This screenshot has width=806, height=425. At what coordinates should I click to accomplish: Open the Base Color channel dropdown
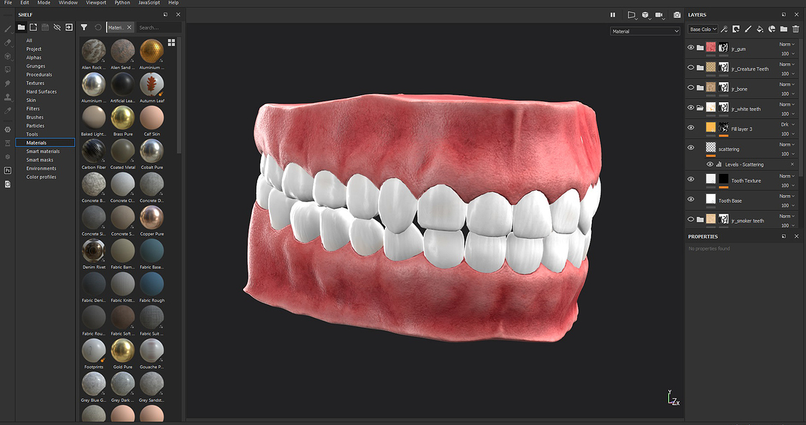[703, 29]
